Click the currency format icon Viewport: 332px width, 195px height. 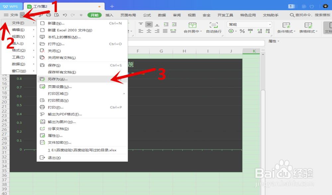click(x=231, y=31)
